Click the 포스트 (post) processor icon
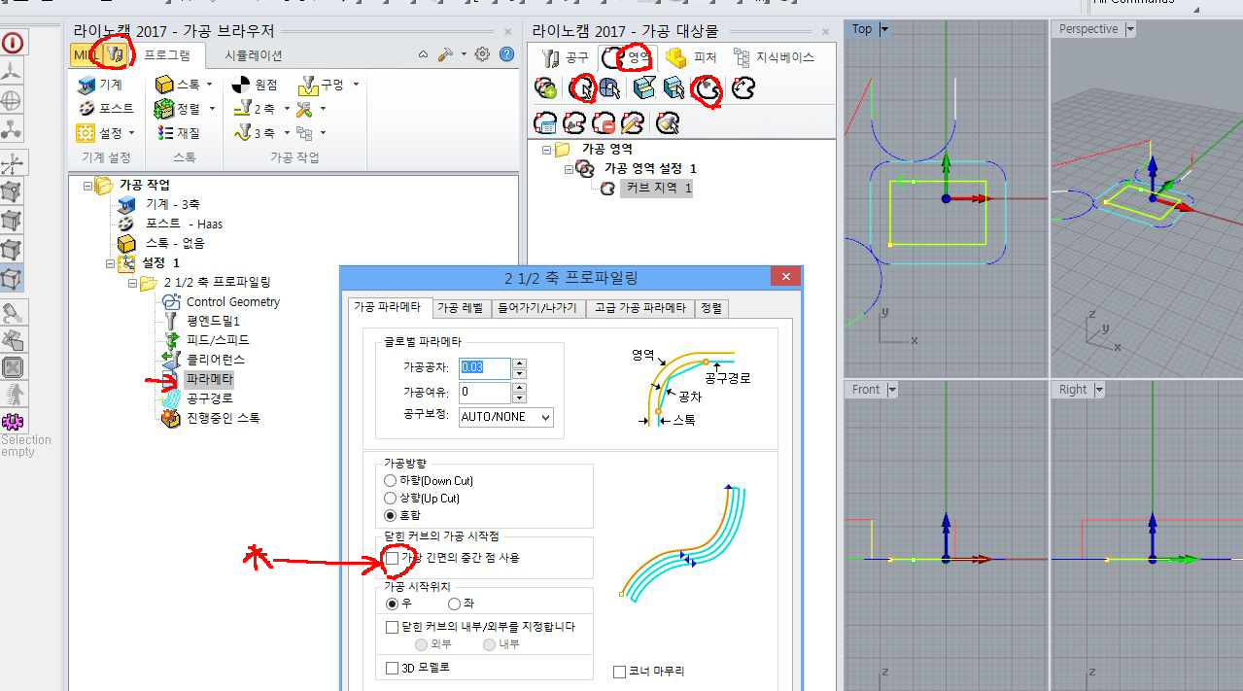This screenshot has height=691, width=1243. point(87,109)
